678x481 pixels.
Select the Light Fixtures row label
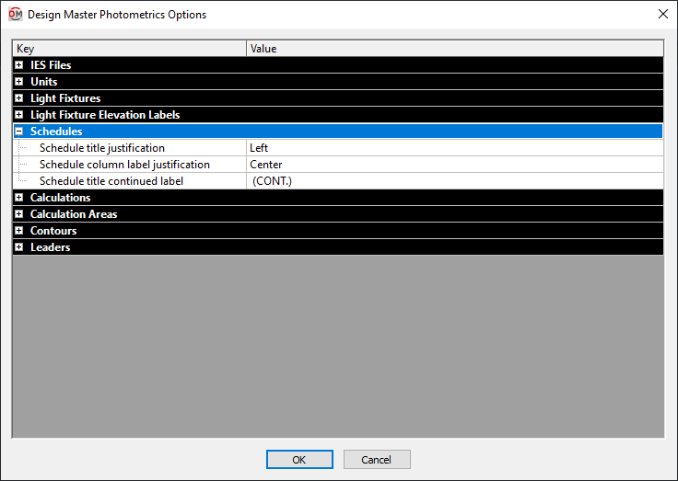pos(65,98)
